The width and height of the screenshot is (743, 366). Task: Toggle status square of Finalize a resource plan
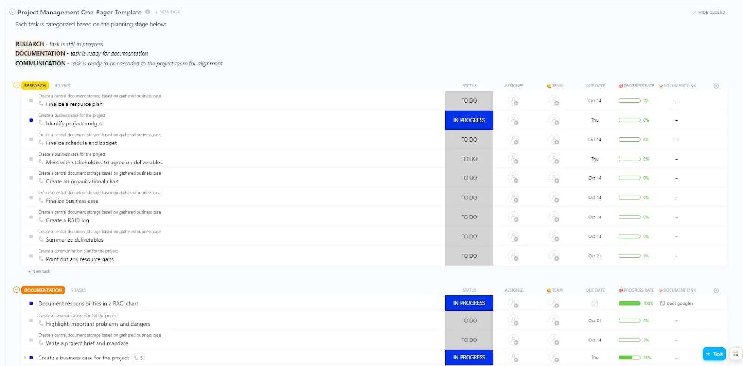[x=31, y=100]
